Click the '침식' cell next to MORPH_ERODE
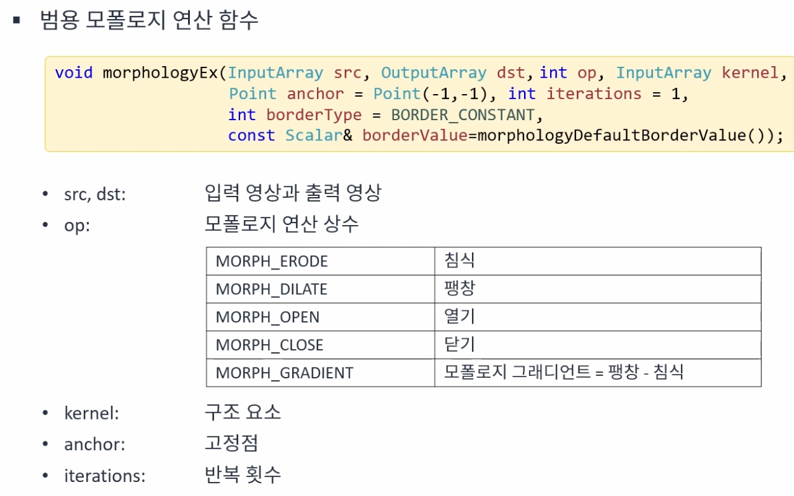The image size is (794, 496). coord(598,261)
